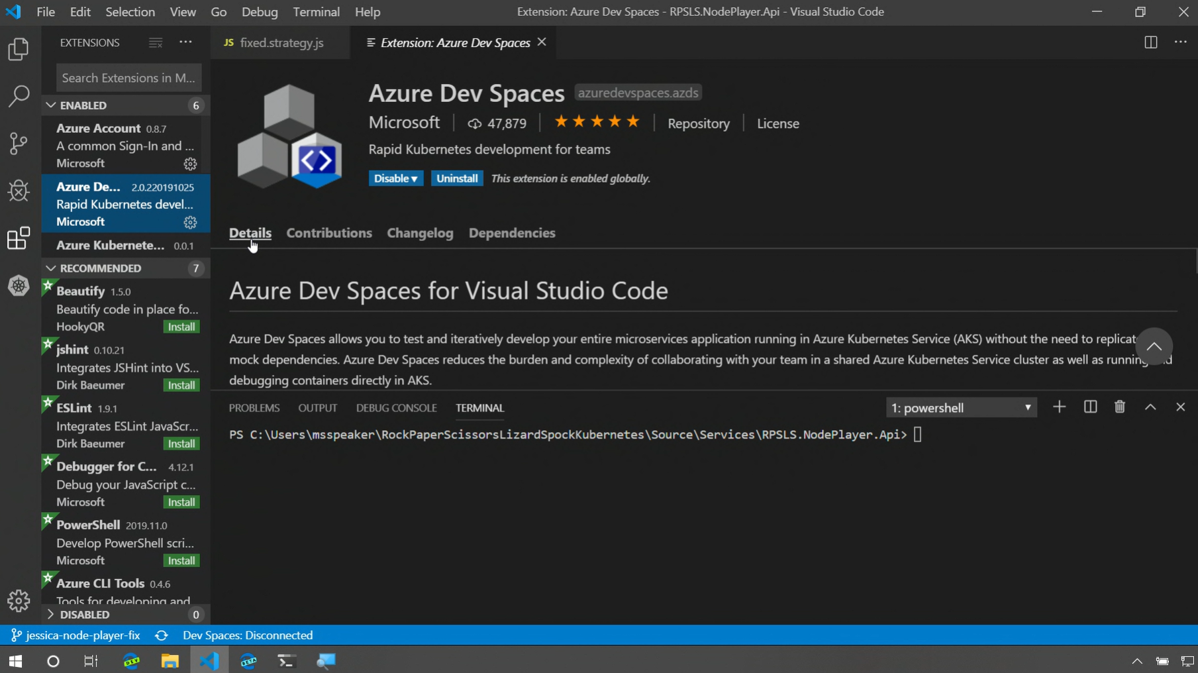This screenshot has height=673, width=1198.
Task: Click the Search Extensions input field
Action: click(x=128, y=78)
